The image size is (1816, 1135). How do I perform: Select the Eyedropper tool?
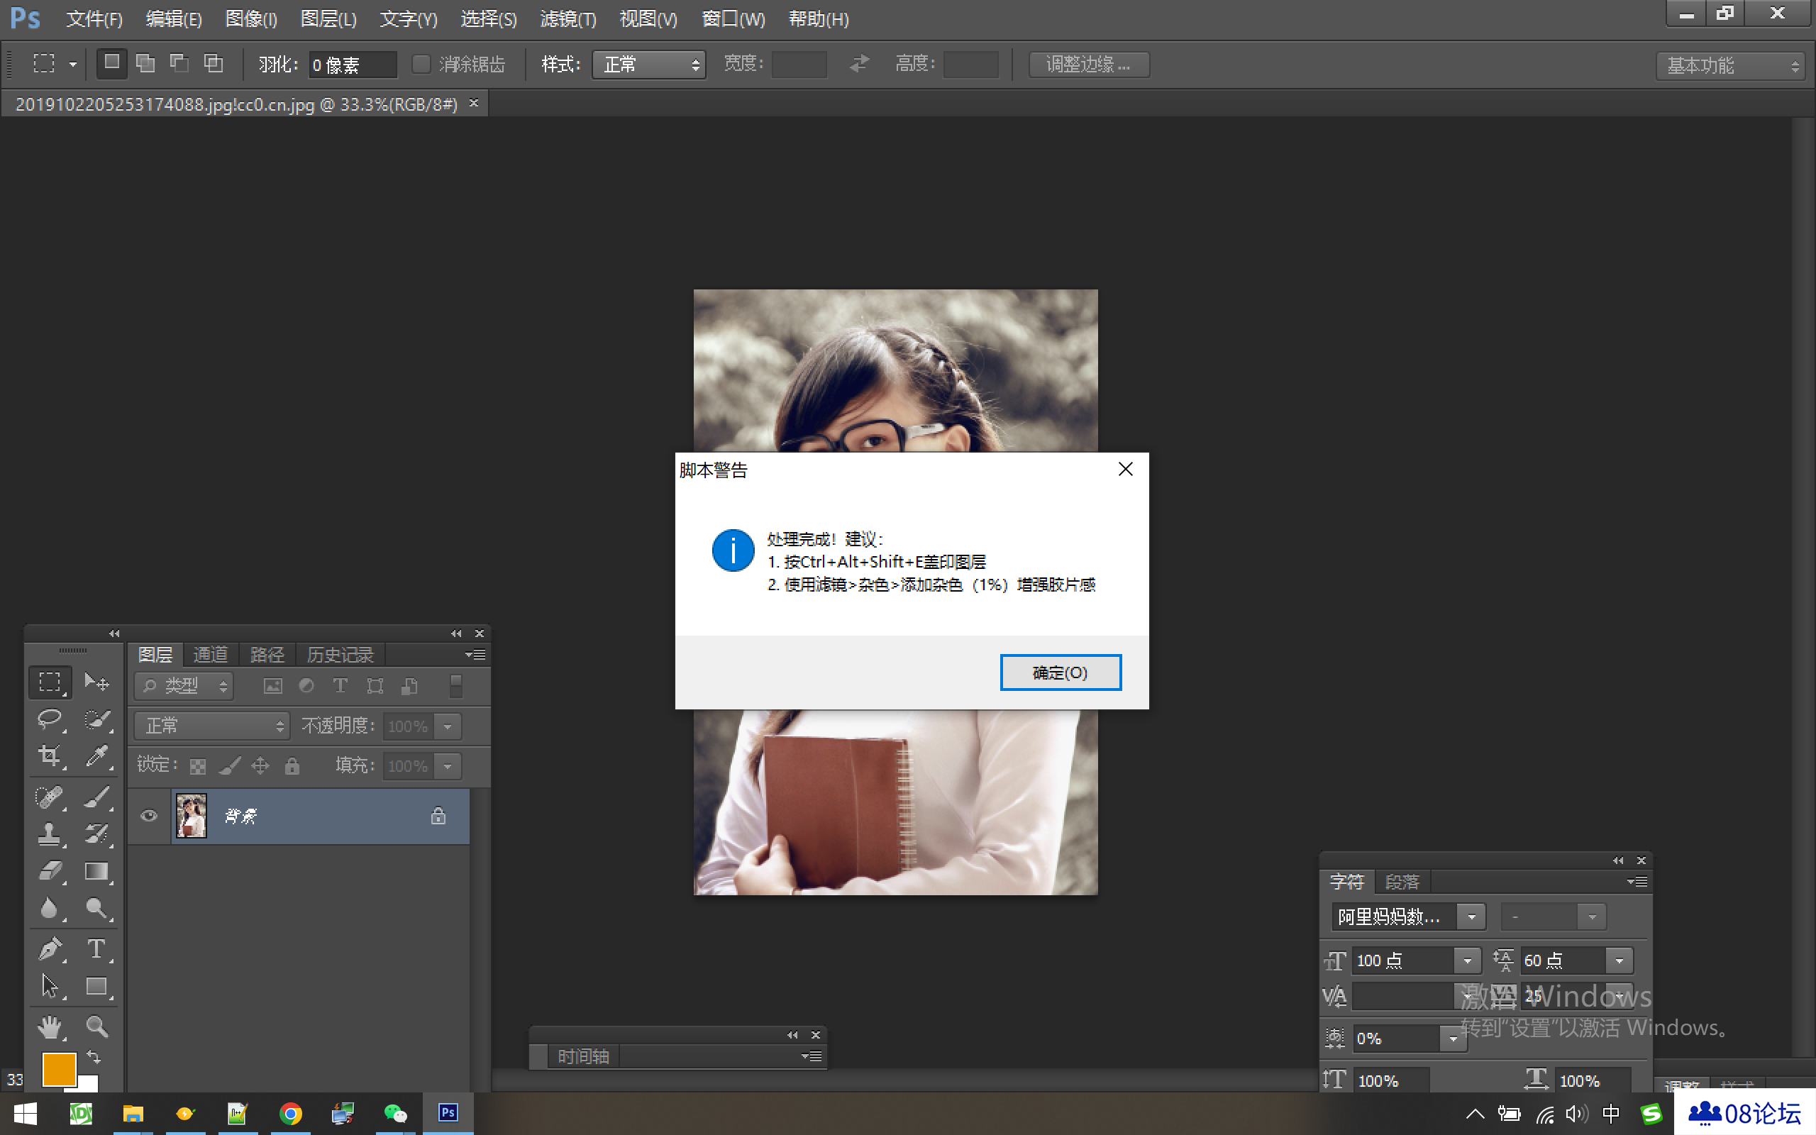pos(96,756)
